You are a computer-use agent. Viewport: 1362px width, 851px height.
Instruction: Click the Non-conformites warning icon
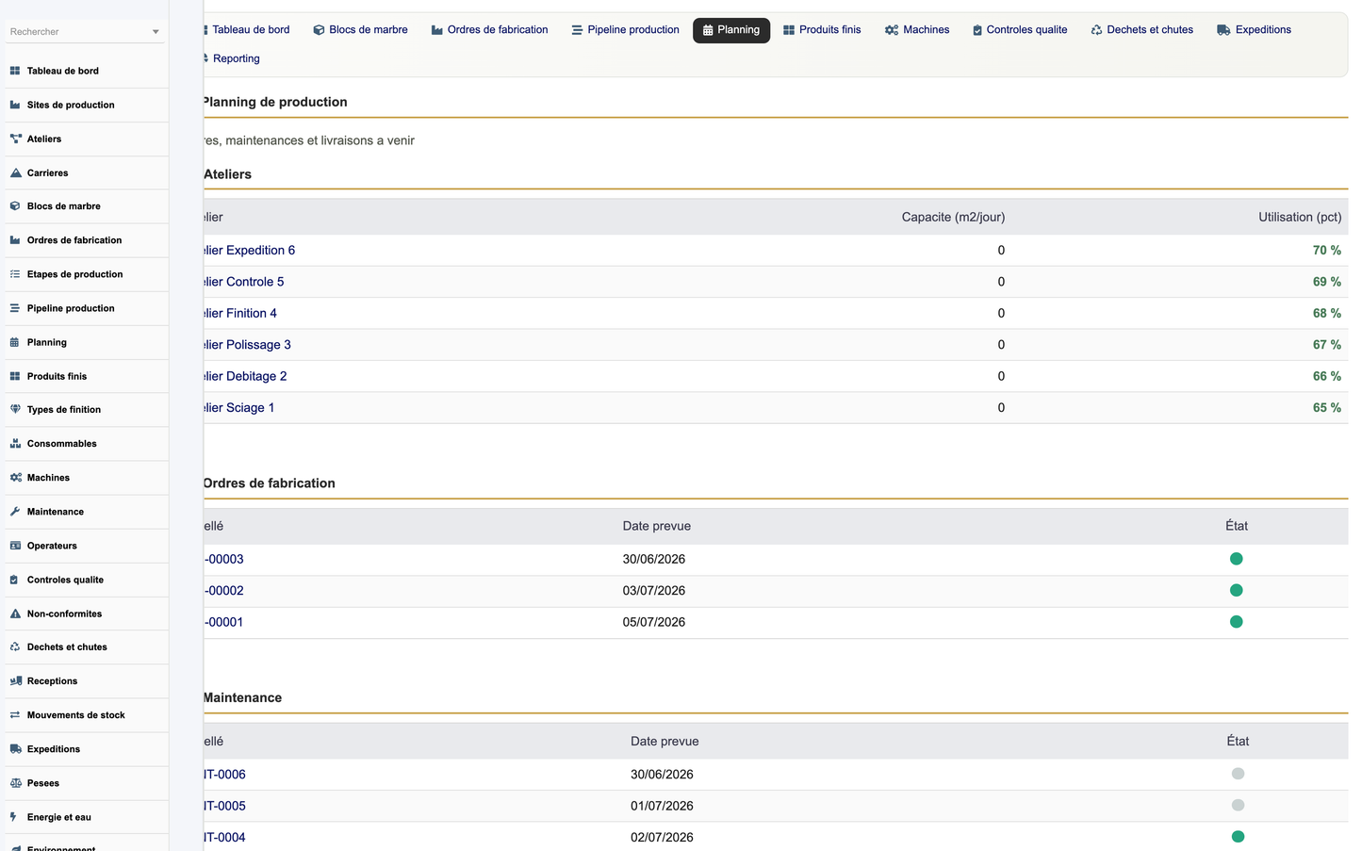(x=15, y=614)
